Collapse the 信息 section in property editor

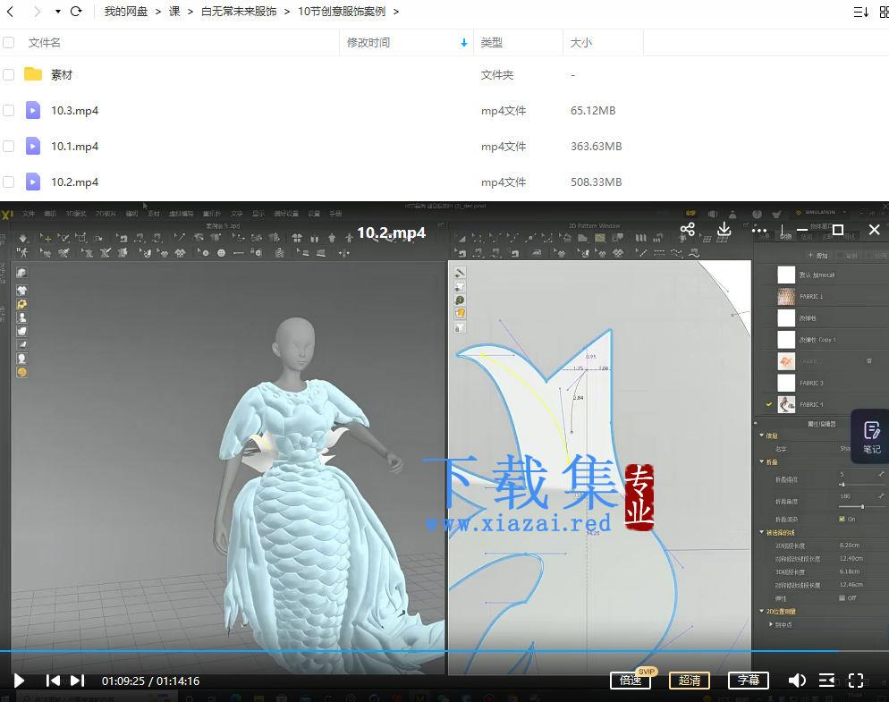pos(762,436)
